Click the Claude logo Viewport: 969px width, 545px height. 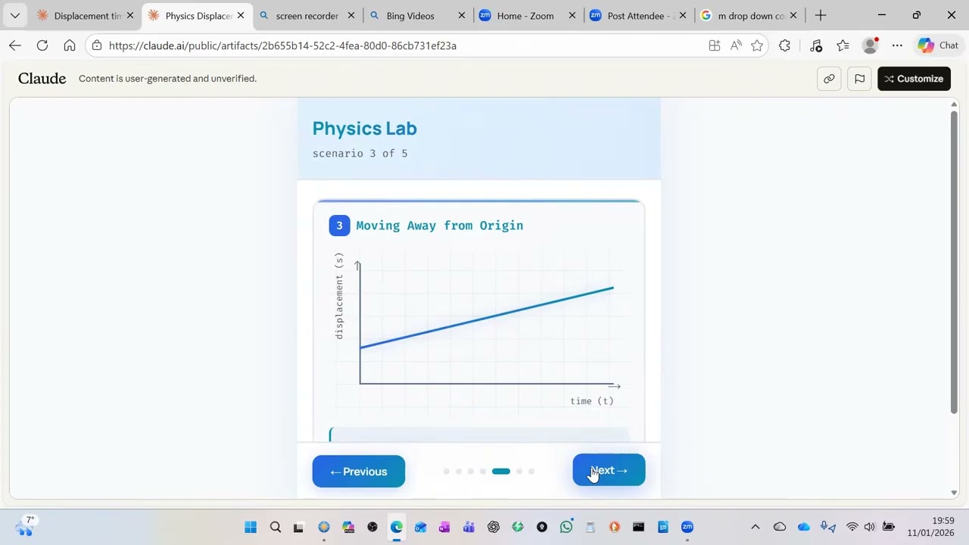click(42, 78)
